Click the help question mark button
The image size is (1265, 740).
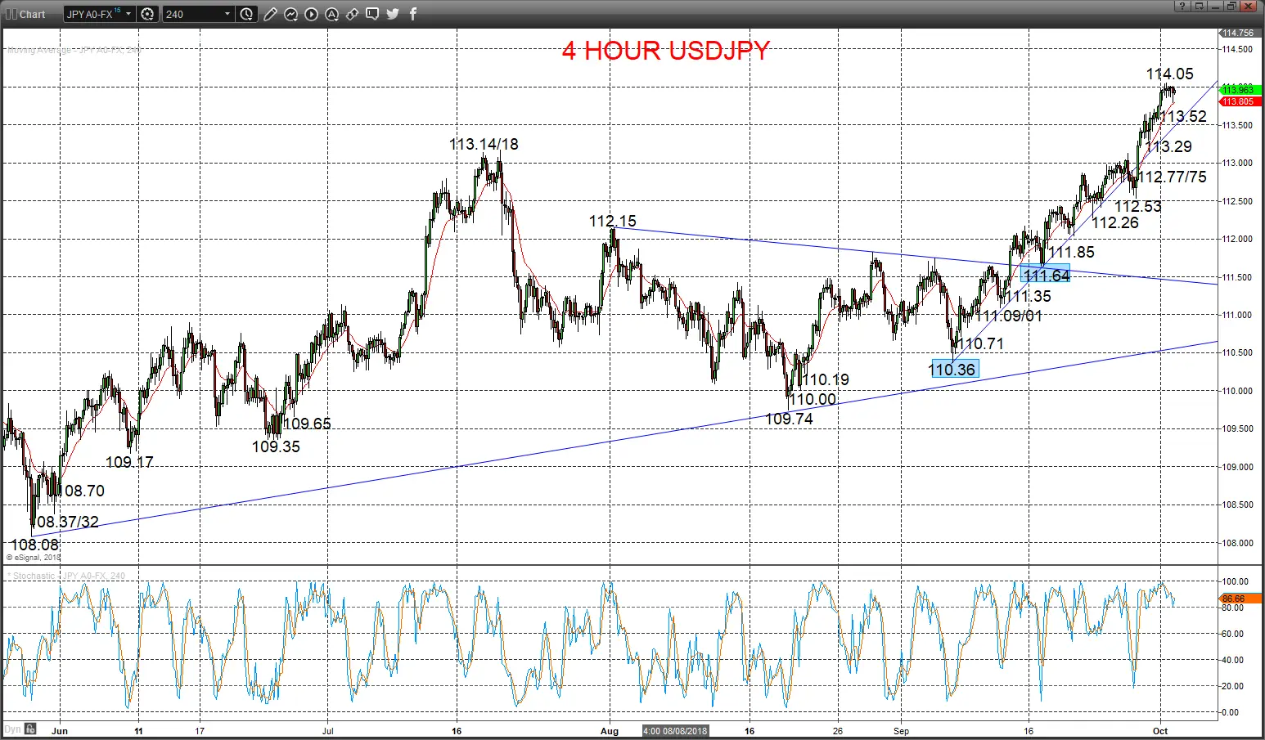click(x=1182, y=7)
